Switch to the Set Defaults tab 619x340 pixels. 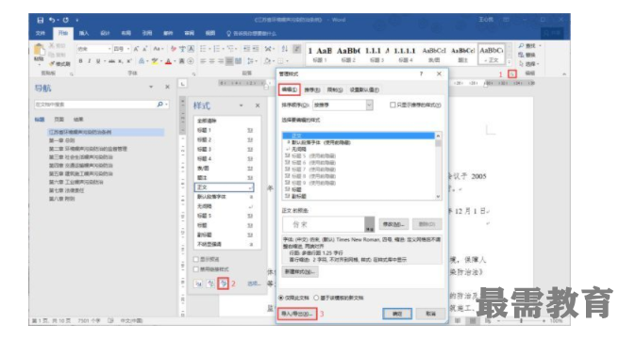364,89
